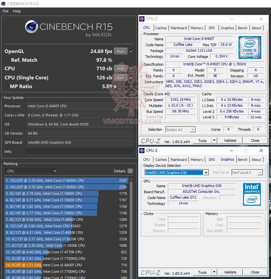Click the Cinebench R15 sphere logo
Viewport: 271px width, 279px height.
tap(32, 27)
